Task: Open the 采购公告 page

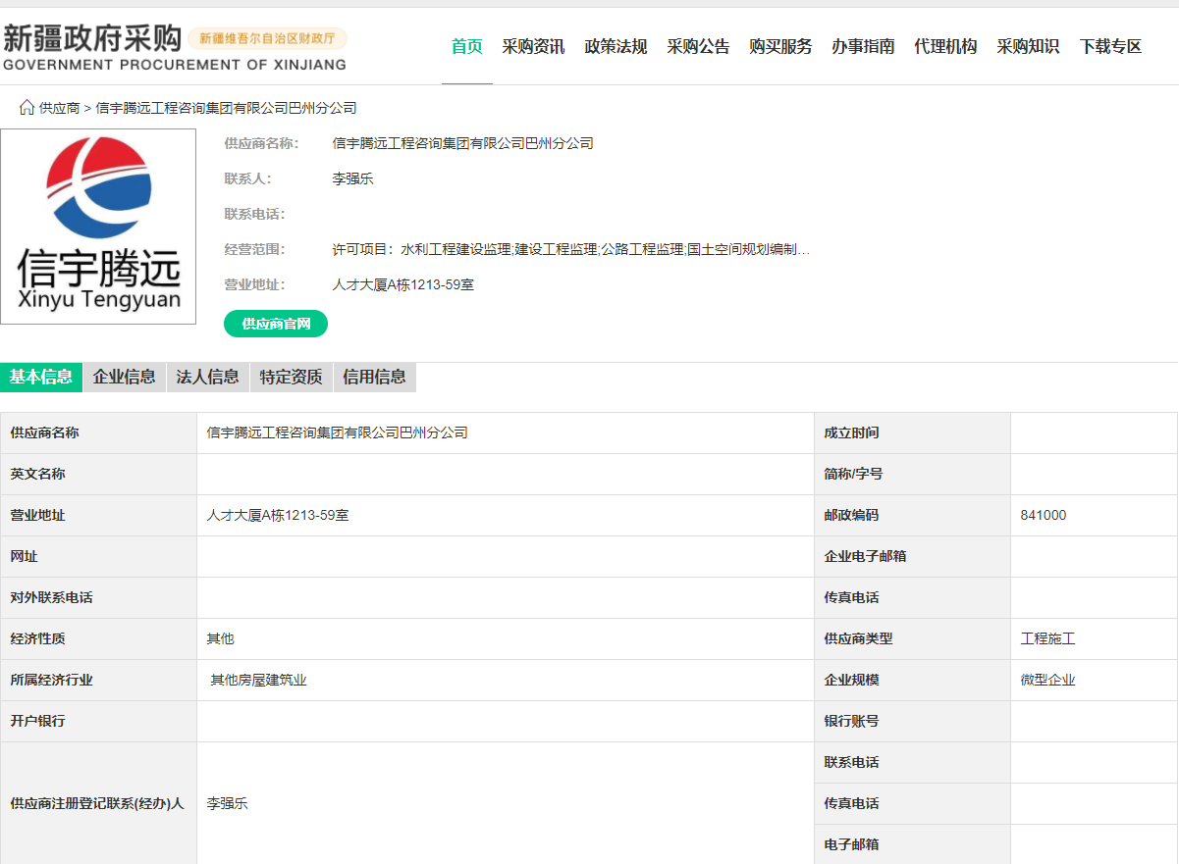Action: coord(698,46)
